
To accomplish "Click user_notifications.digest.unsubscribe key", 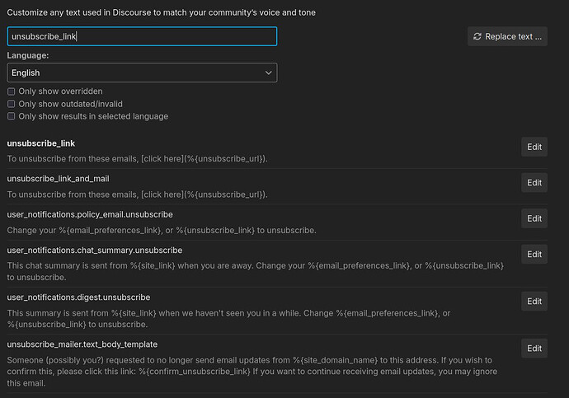I will [78, 297].
